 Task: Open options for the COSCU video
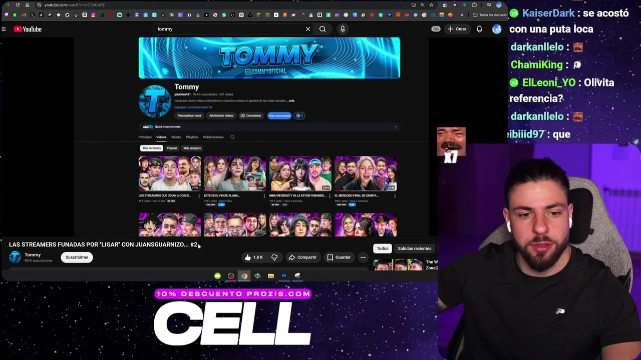click(x=199, y=196)
